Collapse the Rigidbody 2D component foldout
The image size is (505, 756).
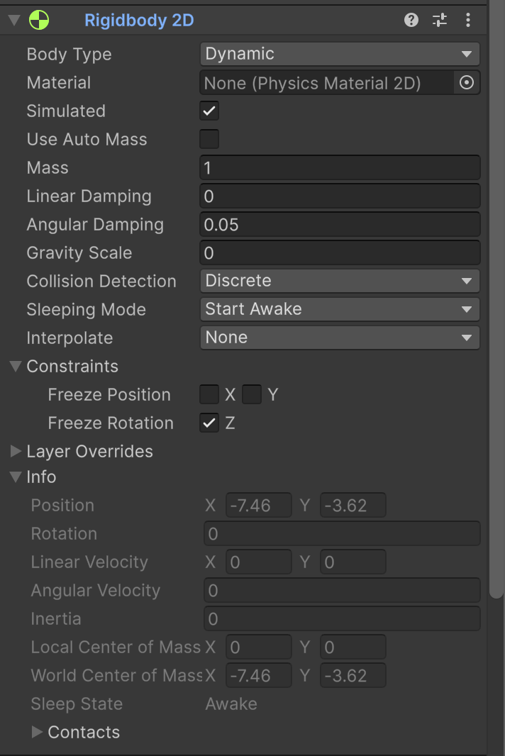point(13,20)
